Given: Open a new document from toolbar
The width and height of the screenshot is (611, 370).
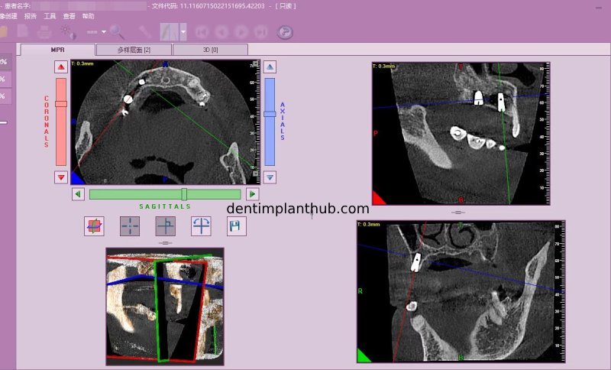Looking at the screenshot, I should tap(23, 31).
